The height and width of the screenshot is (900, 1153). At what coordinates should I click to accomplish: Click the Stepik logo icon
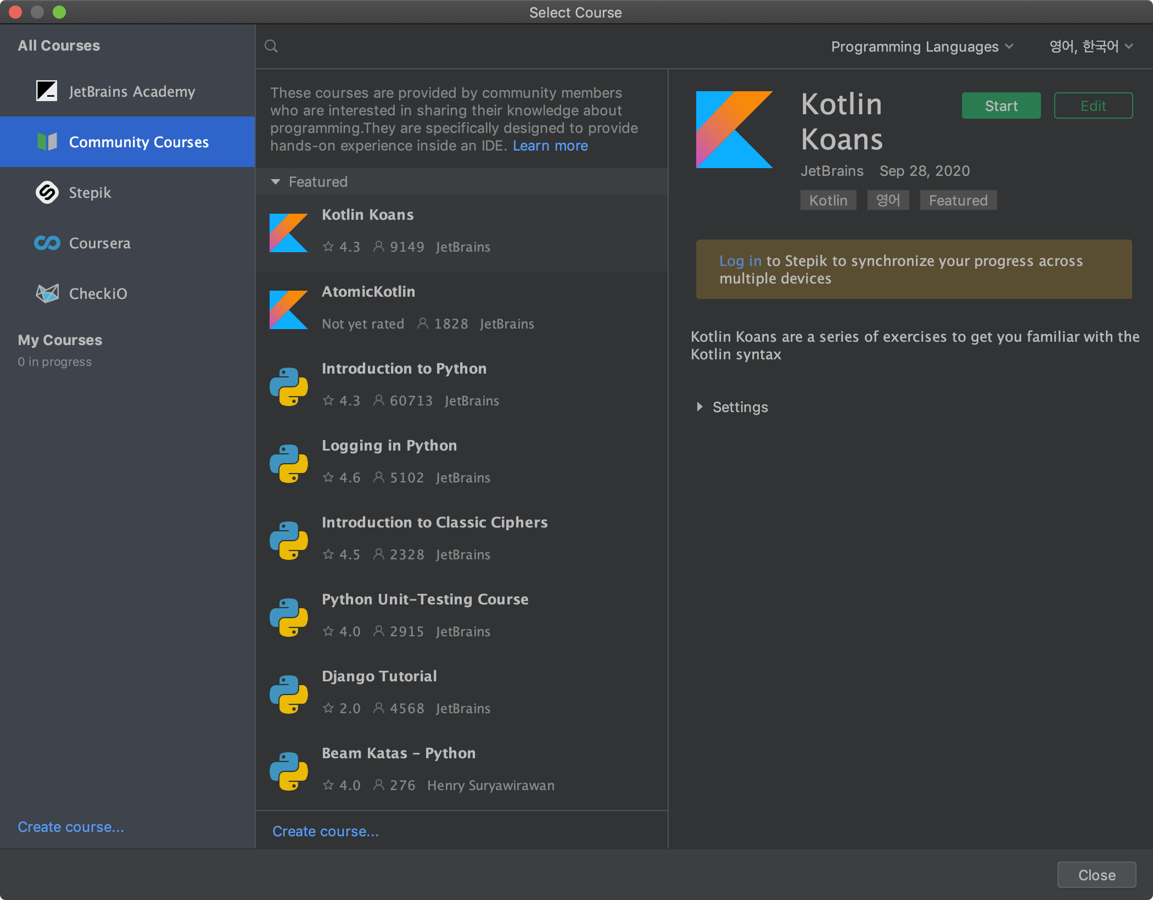click(47, 192)
